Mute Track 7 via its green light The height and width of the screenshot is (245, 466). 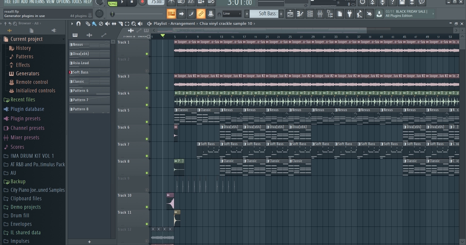(x=147, y=156)
